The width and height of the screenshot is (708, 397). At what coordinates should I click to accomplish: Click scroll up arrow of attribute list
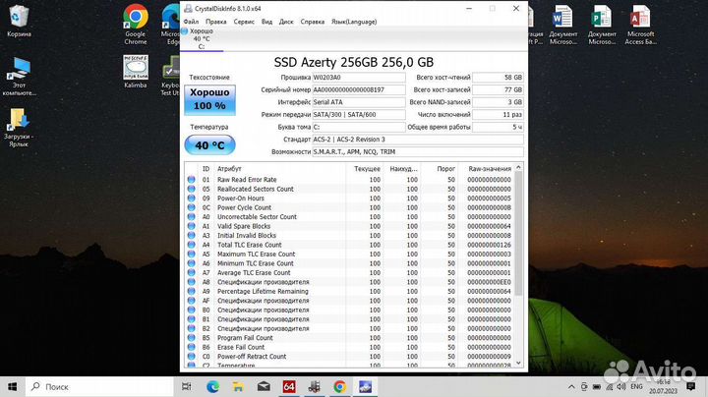(x=518, y=167)
